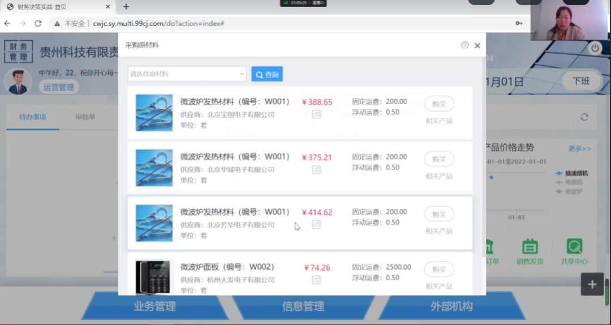
Task: Click the browser reload button
Action: 38,23
